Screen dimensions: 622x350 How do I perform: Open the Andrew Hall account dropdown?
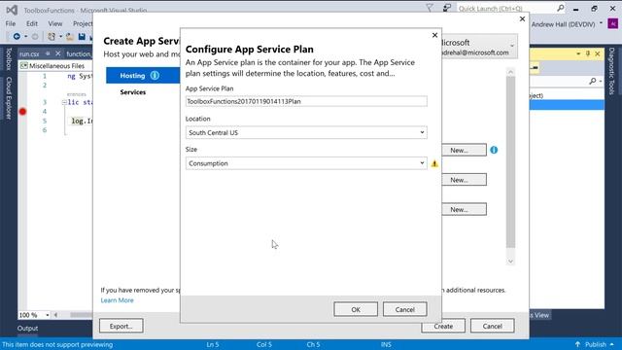[x=567, y=24]
